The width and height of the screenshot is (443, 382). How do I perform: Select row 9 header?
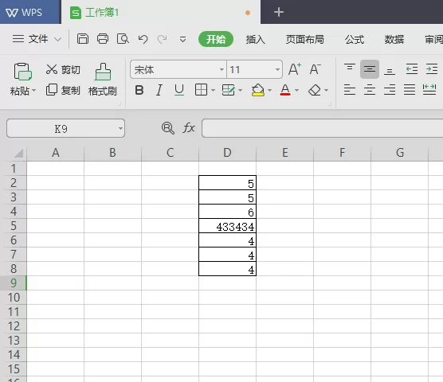[14, 283]
